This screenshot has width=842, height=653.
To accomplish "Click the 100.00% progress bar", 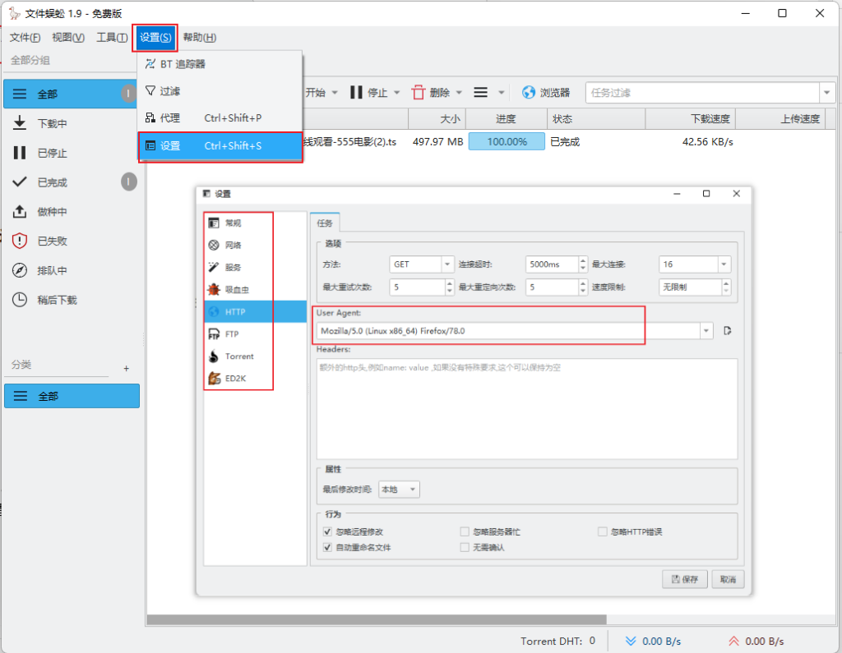I will [507, 141].
